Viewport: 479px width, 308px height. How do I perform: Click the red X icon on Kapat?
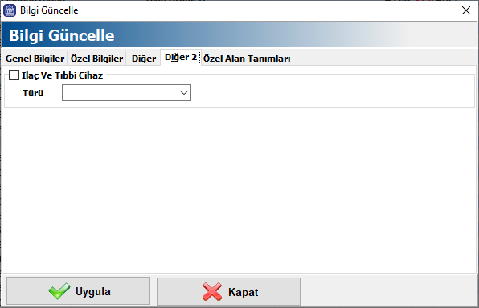212,292
